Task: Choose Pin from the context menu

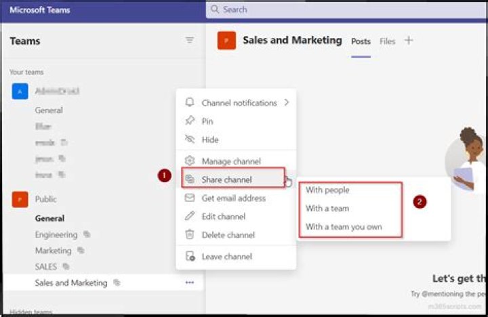Action: click(x=236, y=121)
